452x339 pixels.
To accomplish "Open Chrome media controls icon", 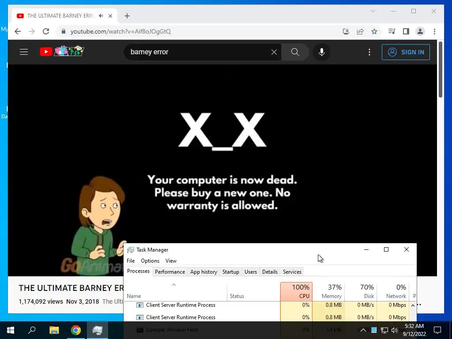I will pos(392,31).
